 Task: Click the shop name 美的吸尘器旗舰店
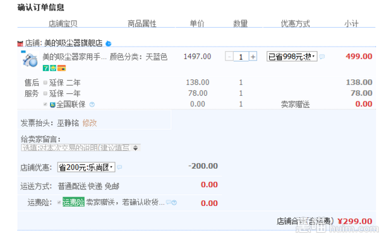[73, 43]
